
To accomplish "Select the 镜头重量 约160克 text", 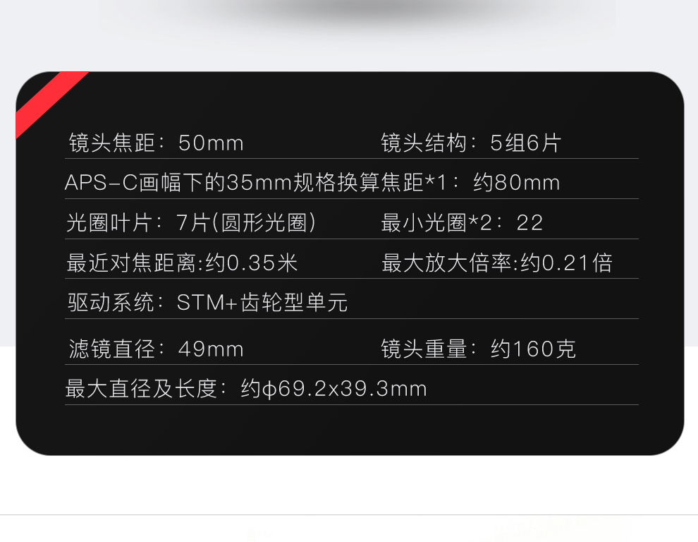I will (479, 349).
